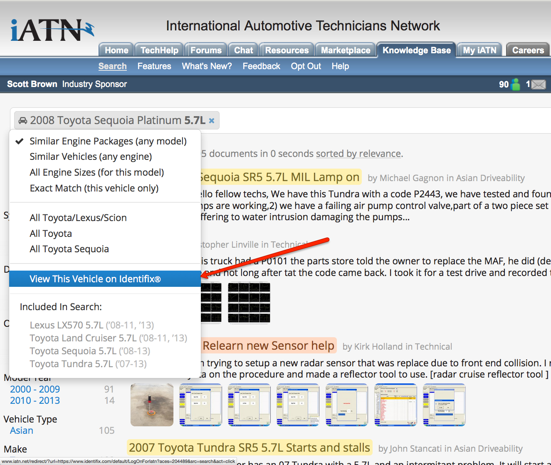Image resolution: width=551 pixels, height=465 pixels.
Task: Choose All Engine Sizes (for this model)
Action: coord(96,172)
